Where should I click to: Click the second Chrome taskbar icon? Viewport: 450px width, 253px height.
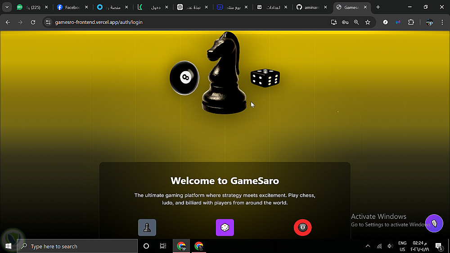pyautogui.click(x=198, y=246)
